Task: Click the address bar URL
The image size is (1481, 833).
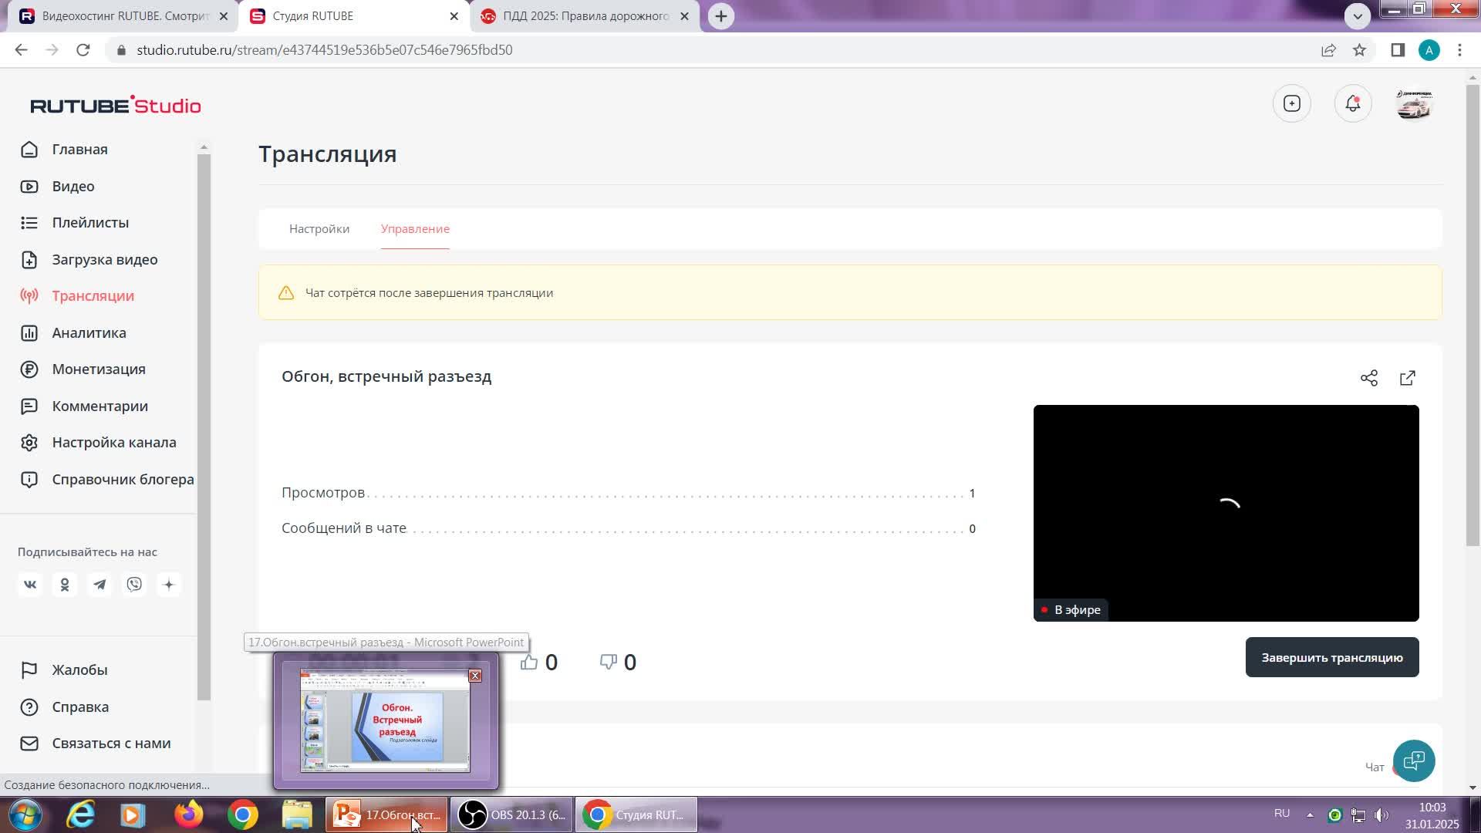Action: click(324, 50)
